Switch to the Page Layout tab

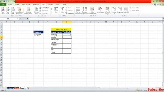[x=26, y=5]
